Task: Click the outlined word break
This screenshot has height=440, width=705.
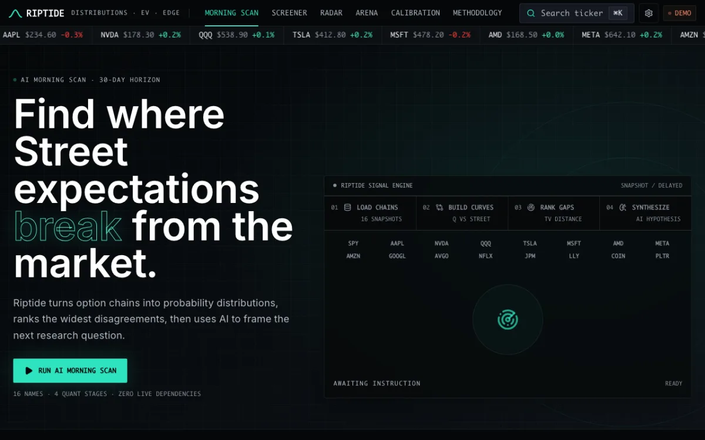Action: pos(68,226)
